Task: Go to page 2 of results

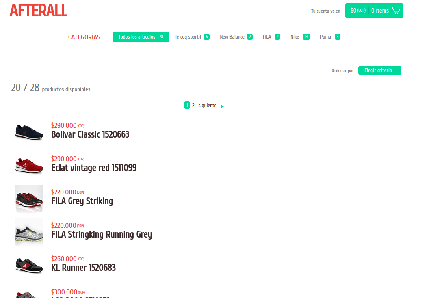Action: [x=193, y=106]
